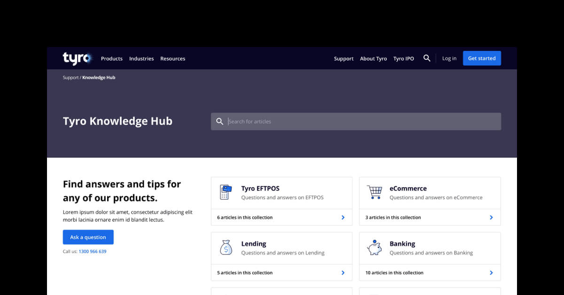Image resolution: width=564 pixels, height=295 pixels.
Task: Click 'Questions and answers on eCommerce' text
Action: 436,198
